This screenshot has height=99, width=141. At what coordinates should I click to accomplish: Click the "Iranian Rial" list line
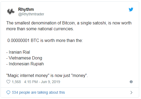tap(18, 52)
